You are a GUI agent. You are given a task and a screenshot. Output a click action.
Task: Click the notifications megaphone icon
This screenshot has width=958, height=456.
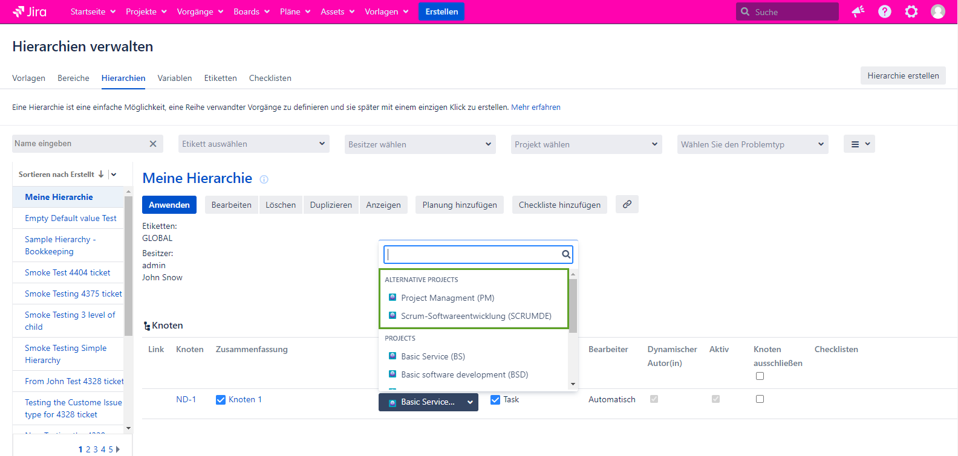coord(858,11)
